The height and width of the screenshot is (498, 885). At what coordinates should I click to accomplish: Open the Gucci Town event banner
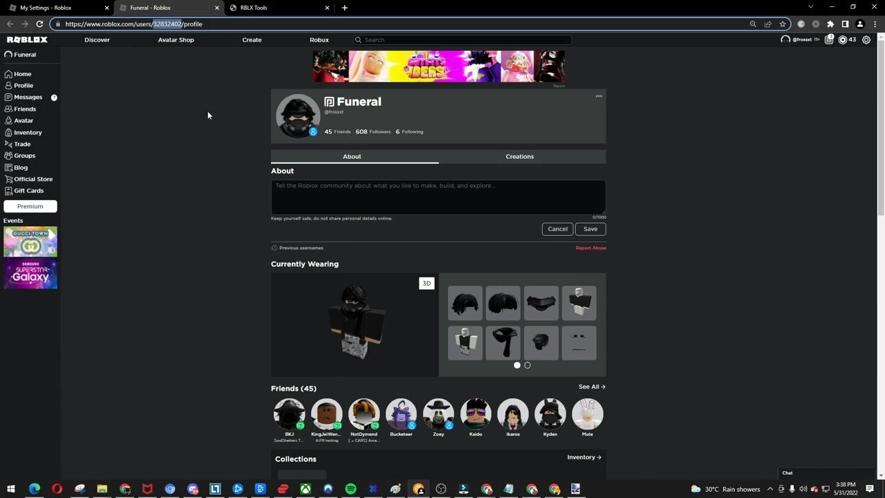click(x=30, y=241)
